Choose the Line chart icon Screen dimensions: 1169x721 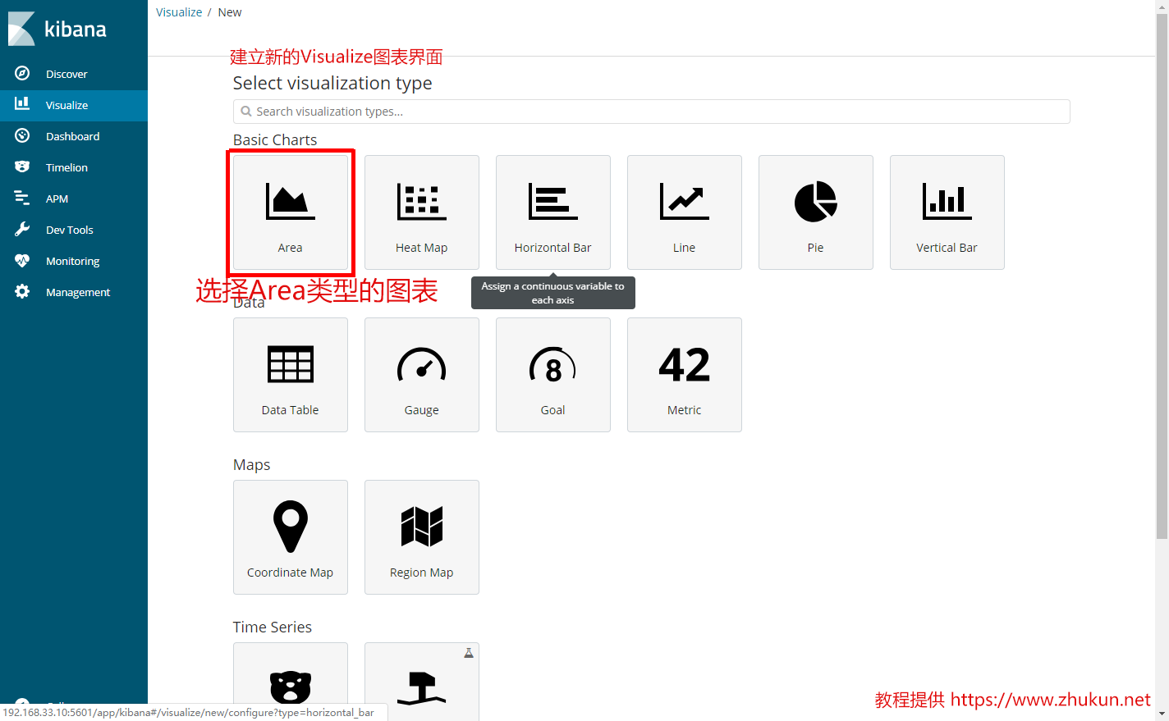[x=685, y=202]
